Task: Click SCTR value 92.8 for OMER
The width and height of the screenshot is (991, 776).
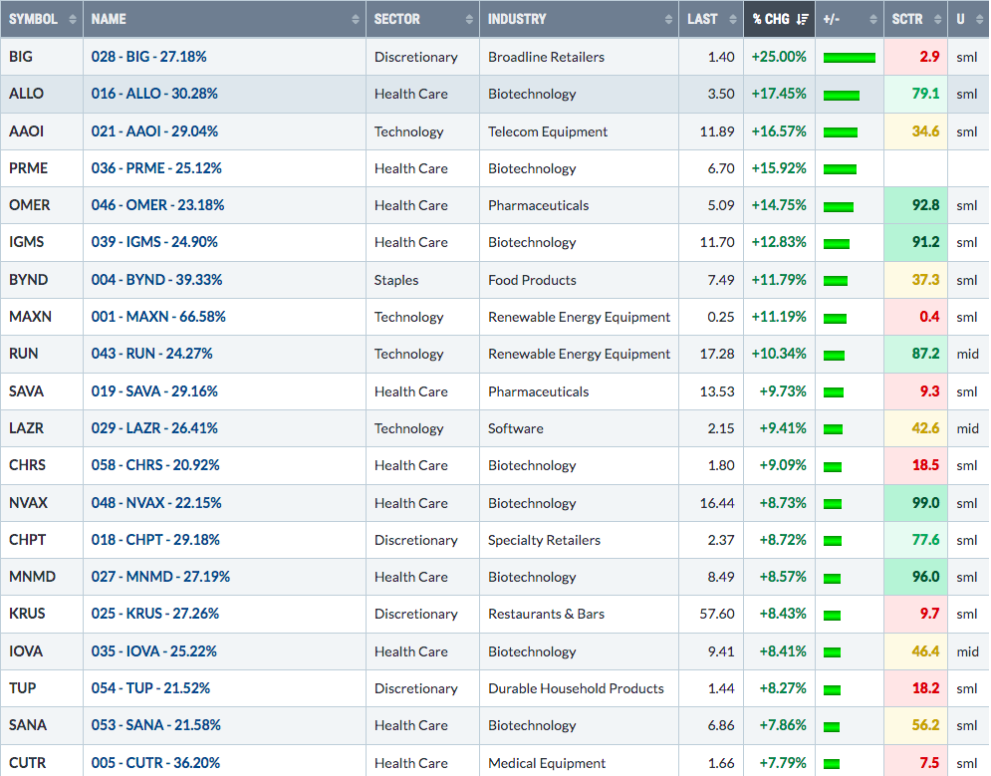Action: coord(925,205)
